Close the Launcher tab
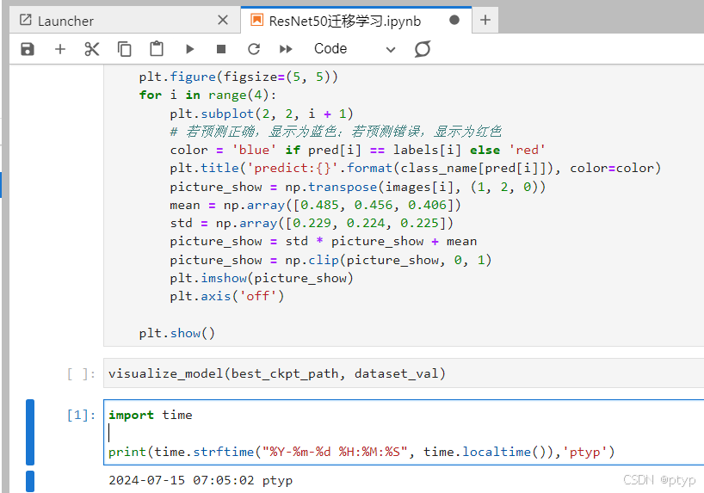Screen dimensions: 704x493 coord(223,21)
